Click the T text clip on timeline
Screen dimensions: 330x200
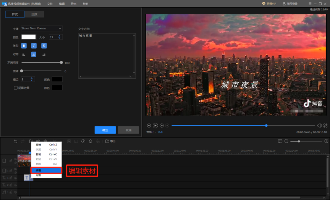[27, 178]
